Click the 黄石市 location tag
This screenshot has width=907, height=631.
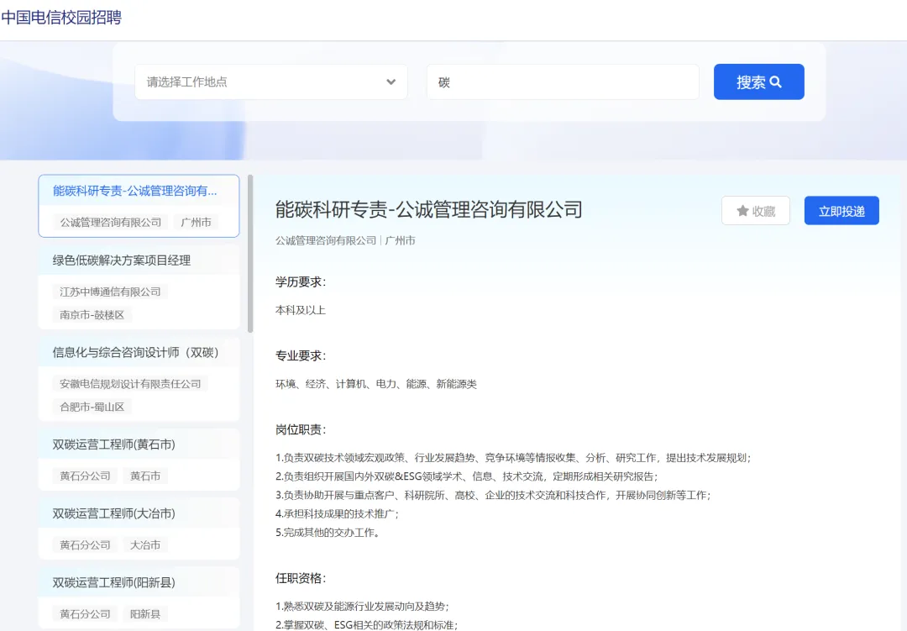145,476
